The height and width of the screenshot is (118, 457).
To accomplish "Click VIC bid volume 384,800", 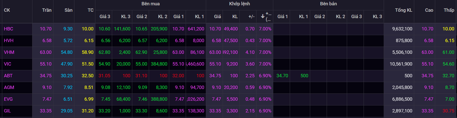I will tap(159, 64).
